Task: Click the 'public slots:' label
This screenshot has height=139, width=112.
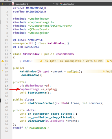Action: pos(24,100)
